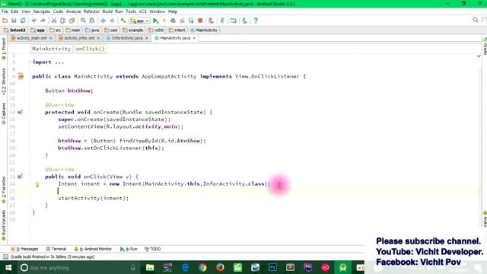The image size is (487, 274).
Task: Open Help with the question mark icon
Action: click(256, 21)
